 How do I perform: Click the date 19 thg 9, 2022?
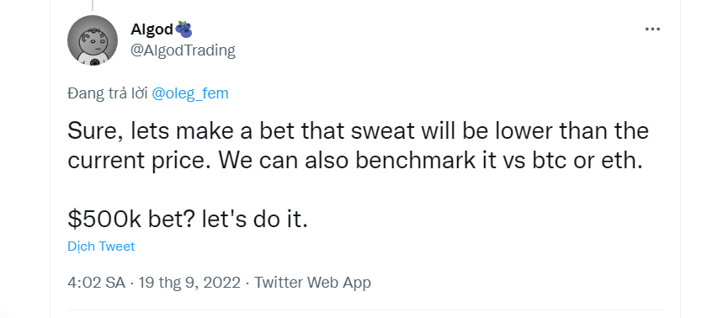(x=189, y=283)
